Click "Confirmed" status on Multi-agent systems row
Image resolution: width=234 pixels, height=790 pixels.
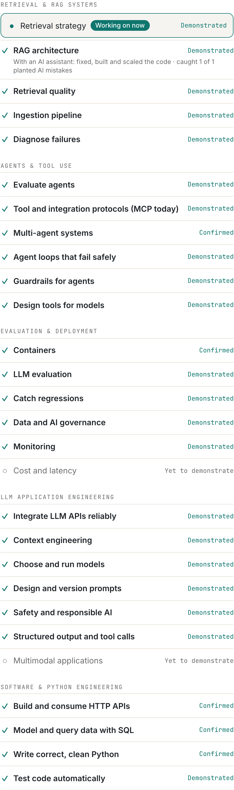click(x=216, y=233)
